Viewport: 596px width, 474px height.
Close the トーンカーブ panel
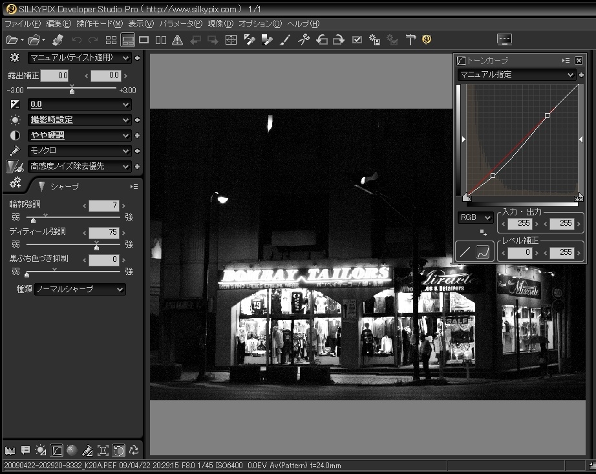[x=579, y=61]
